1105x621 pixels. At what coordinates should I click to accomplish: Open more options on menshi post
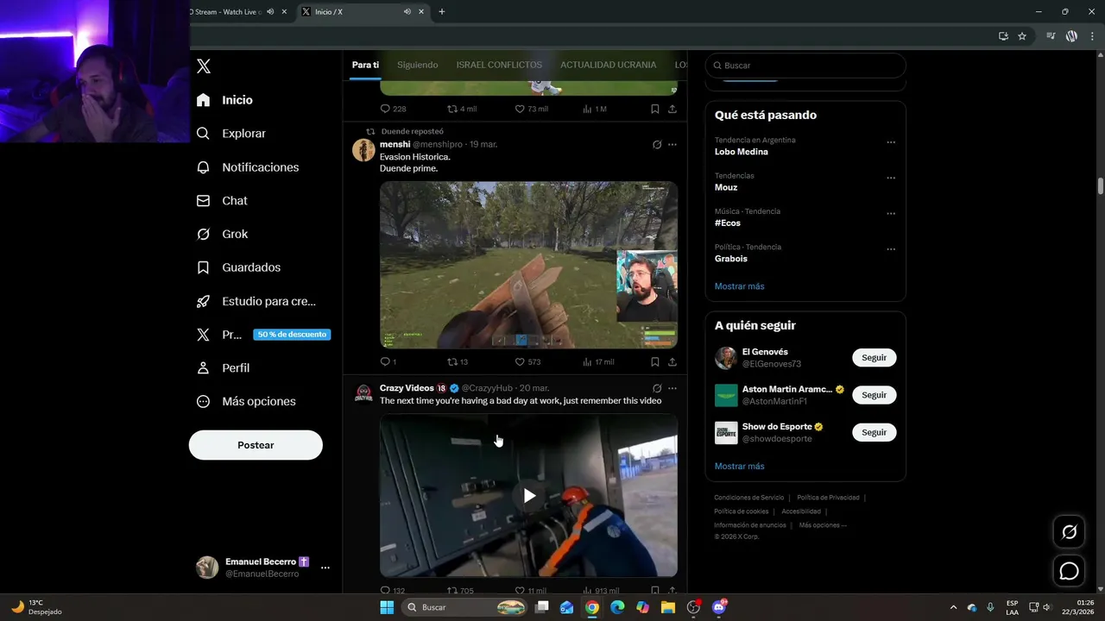tap(672, 145)
